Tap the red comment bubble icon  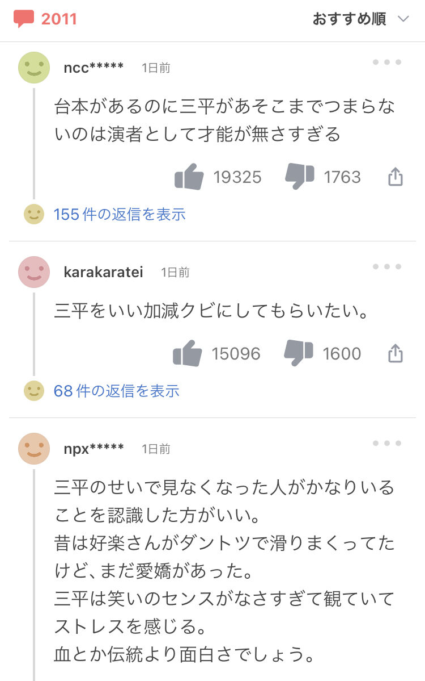24,19
